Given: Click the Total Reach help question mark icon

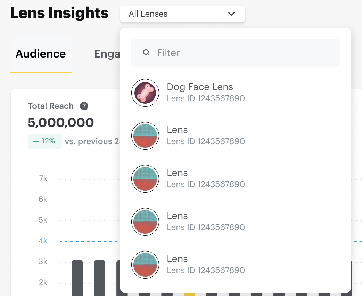Looking at the screenshot, I should pos(84,106).
